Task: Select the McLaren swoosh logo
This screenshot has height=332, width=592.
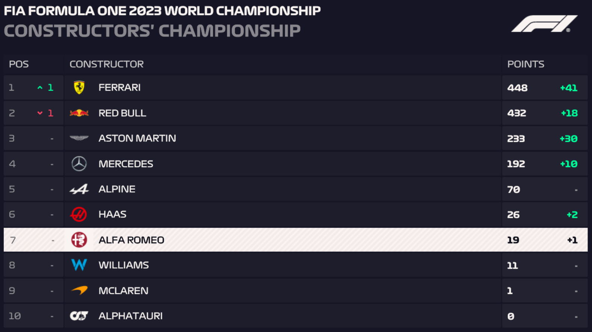Action: [x=79, y=291]
